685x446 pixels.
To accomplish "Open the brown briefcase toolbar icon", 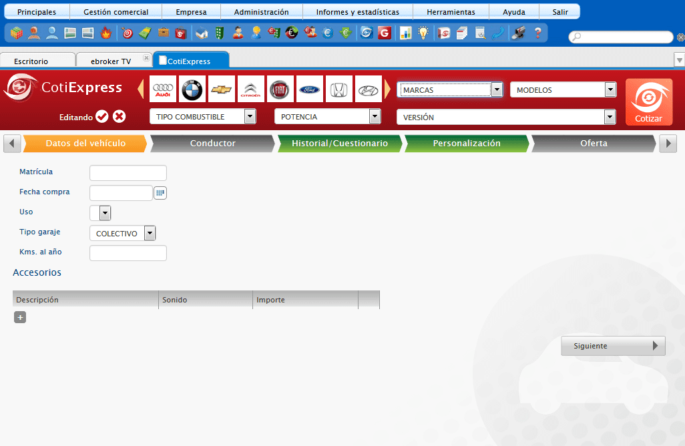I will (164, 33).
